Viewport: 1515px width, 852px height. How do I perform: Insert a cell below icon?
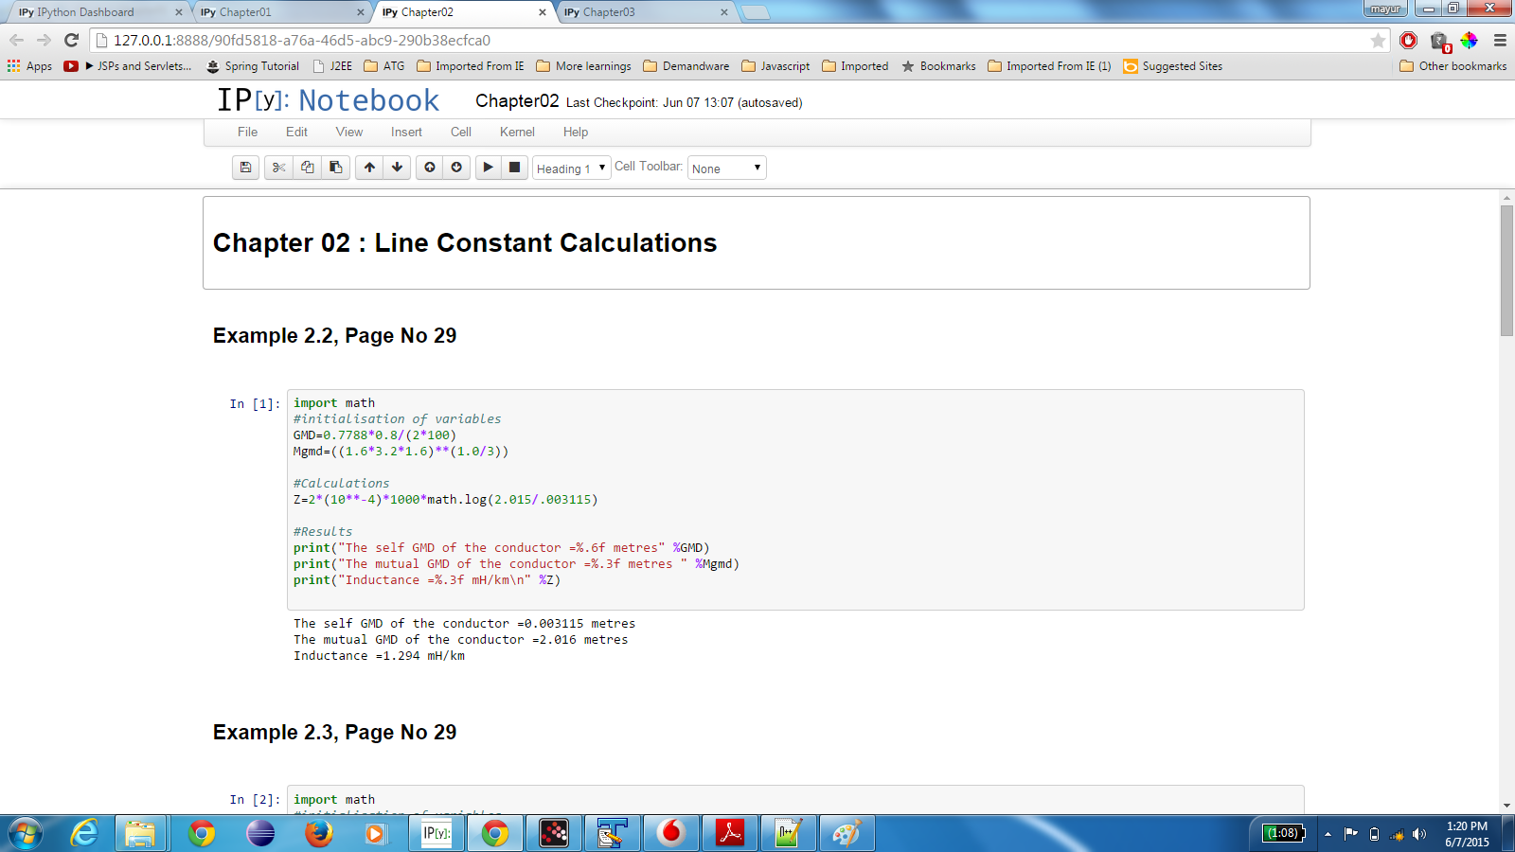point(456,168)
